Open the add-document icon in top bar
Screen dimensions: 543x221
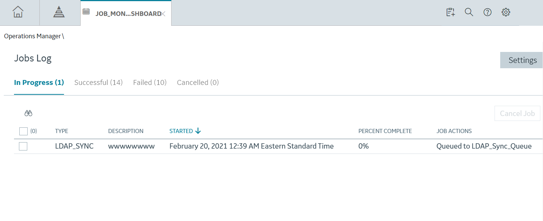tap(450, 12)
